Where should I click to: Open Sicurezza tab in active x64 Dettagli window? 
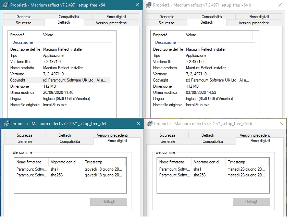point(24,23)
